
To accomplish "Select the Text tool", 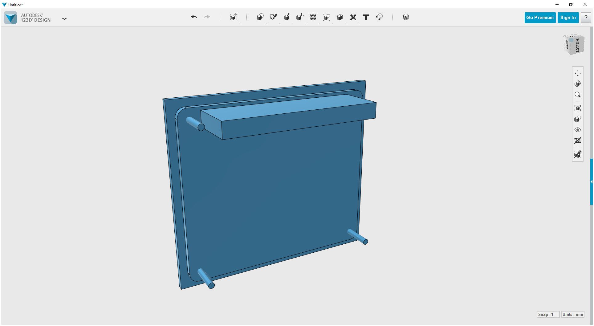I will pos(366,17).
